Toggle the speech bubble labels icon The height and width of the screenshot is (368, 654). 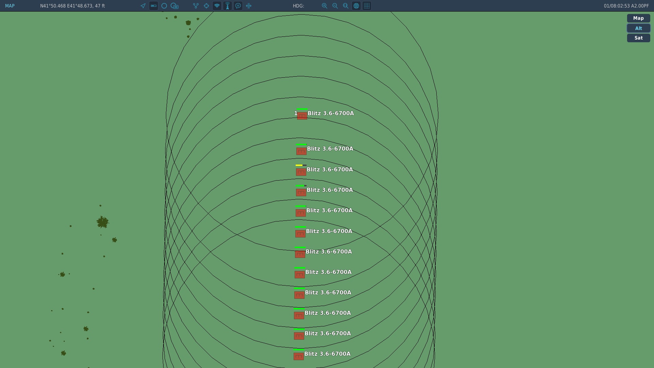pos(238,6)
